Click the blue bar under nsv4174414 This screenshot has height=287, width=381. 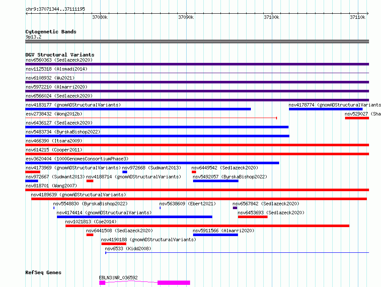coord(134,217)
